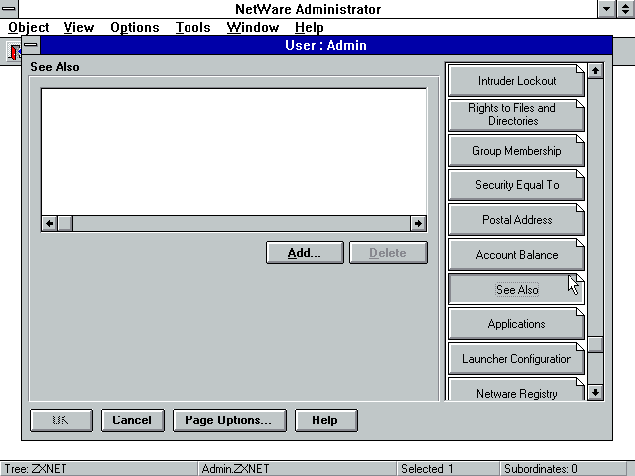Click the page list scrollbar thumb

pos(595,345)
